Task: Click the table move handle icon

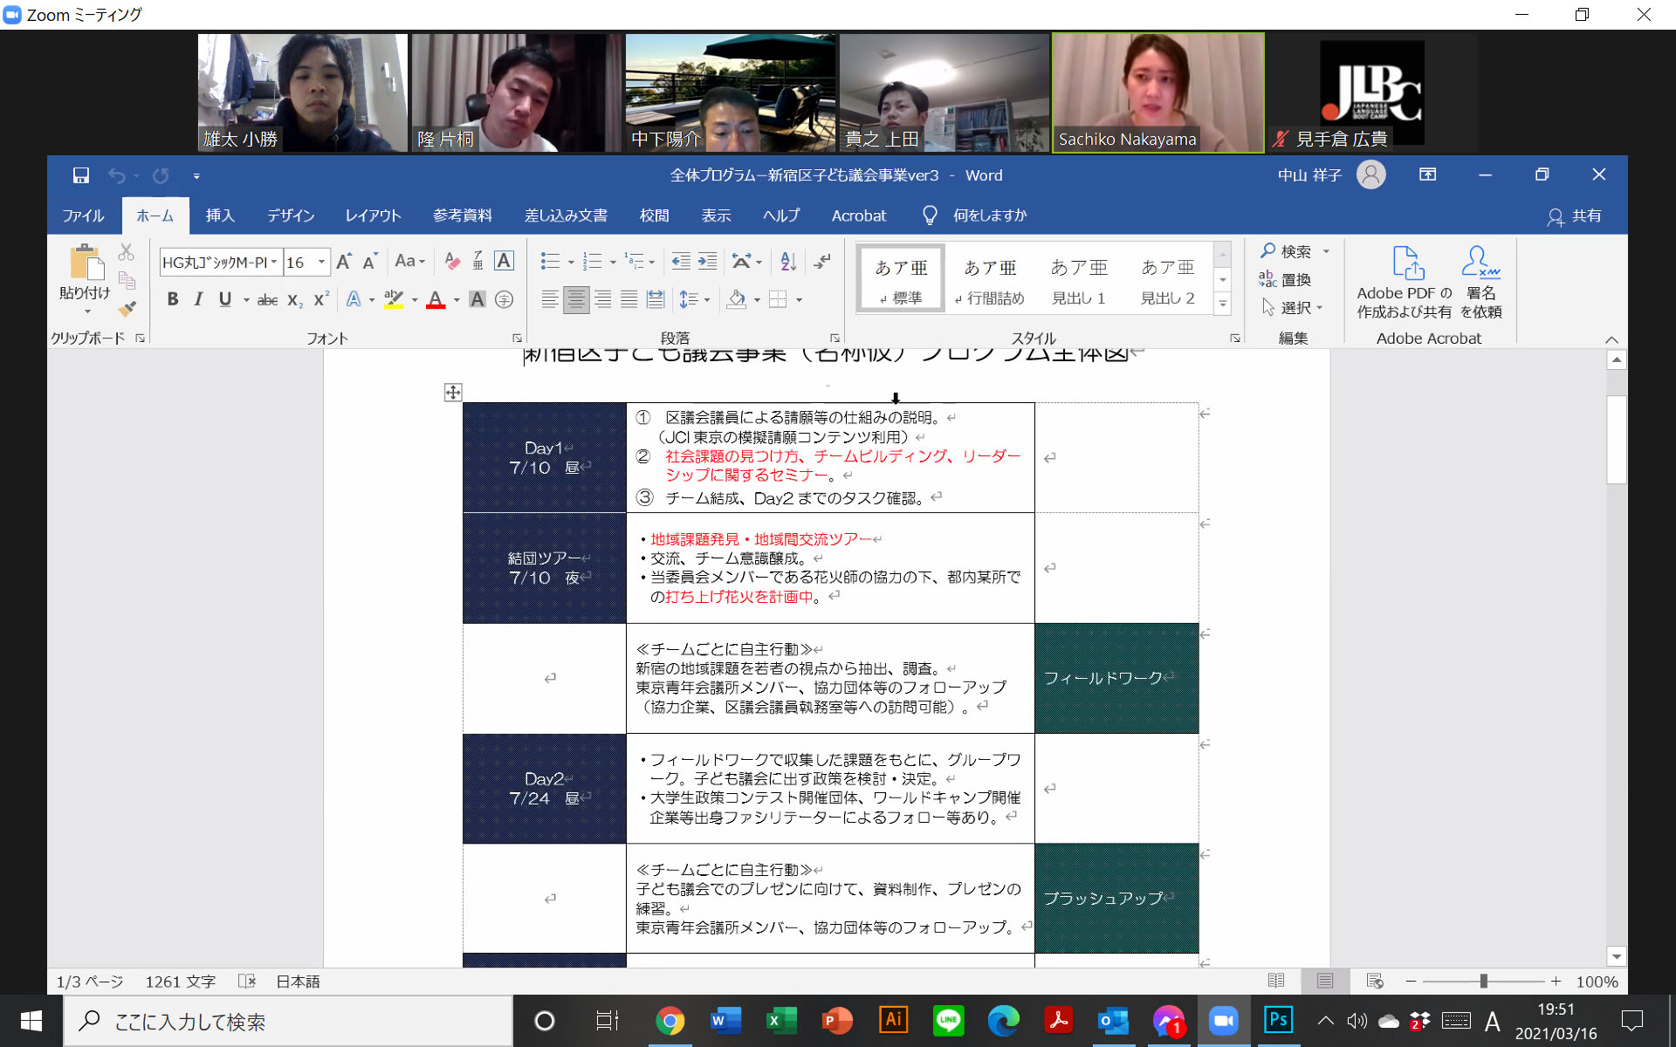Action: [452, 393]
